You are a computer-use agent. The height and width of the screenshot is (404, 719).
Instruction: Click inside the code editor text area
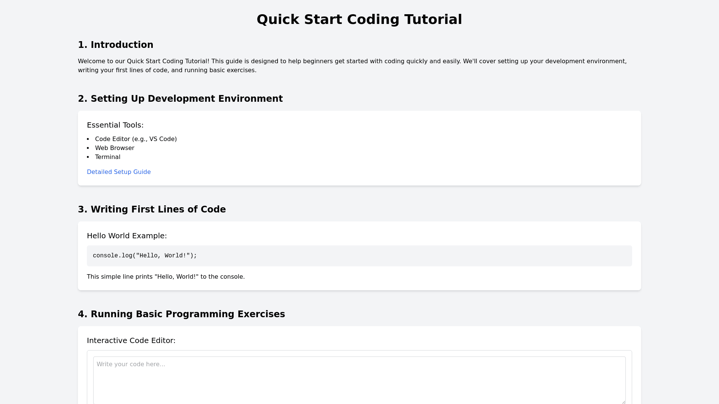[x=359, y=380]
